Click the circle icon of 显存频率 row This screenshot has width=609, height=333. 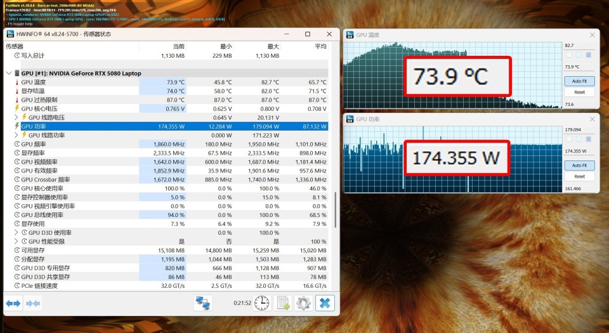[16, 153]
